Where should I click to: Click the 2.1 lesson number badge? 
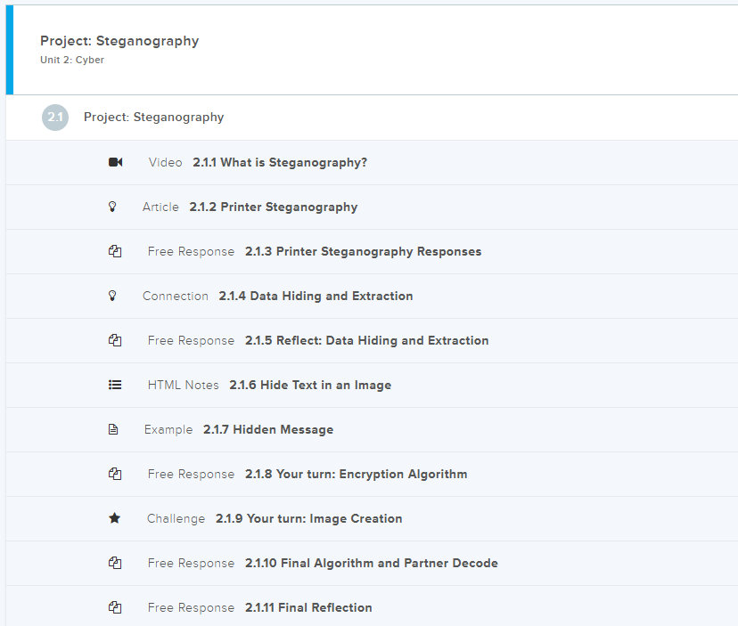coord(55,118)
